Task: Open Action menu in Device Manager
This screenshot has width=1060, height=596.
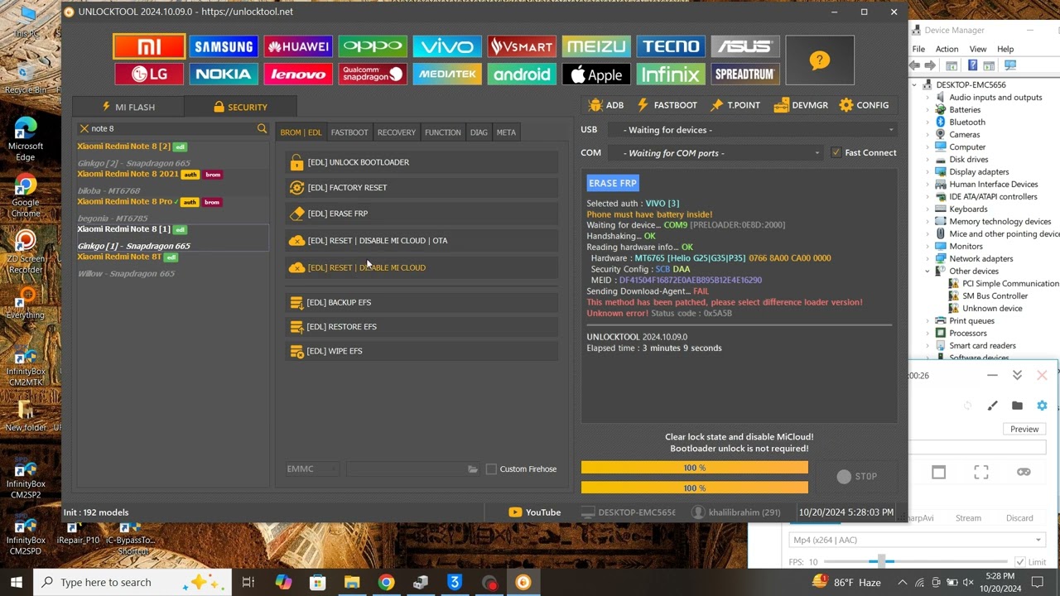Action: [x=947, y=49]
